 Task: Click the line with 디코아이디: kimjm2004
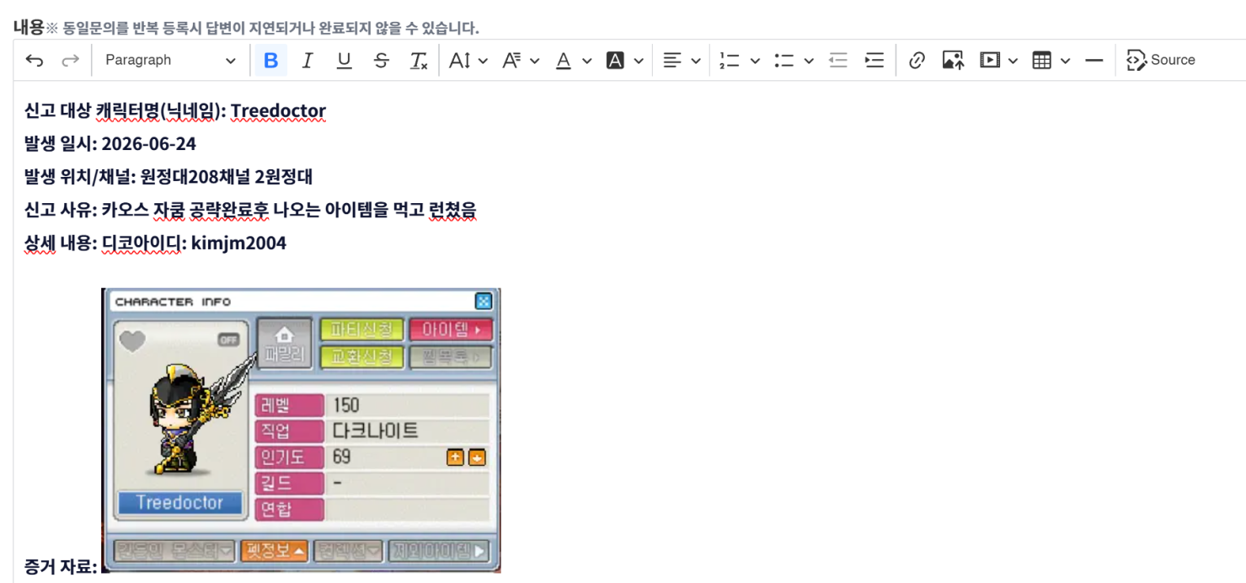(x=155, y=243)
